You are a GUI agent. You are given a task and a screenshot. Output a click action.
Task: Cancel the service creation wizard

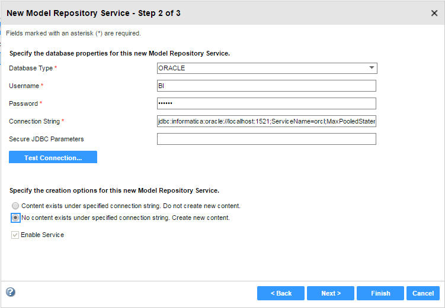click(x=423, y=293)
